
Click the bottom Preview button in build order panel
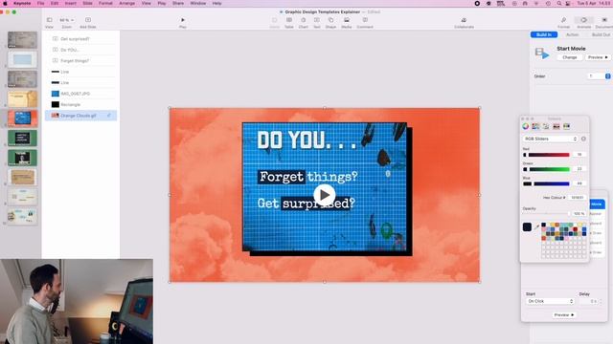click(564, 314)
